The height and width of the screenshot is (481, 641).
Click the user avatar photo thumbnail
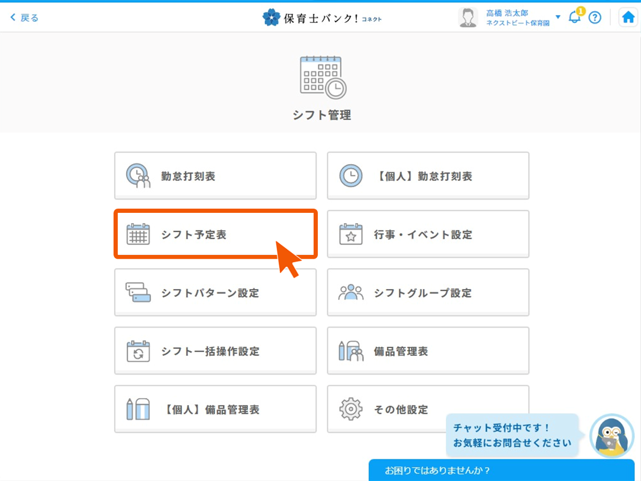467,16
